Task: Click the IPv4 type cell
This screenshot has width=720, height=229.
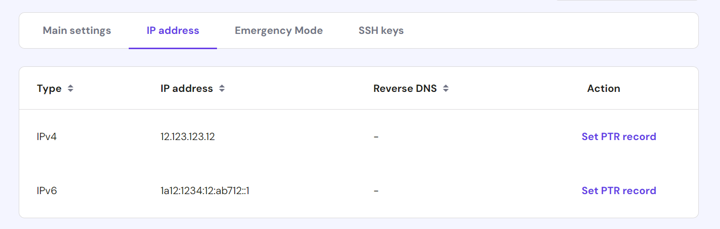Action: (x=47, y=137)
